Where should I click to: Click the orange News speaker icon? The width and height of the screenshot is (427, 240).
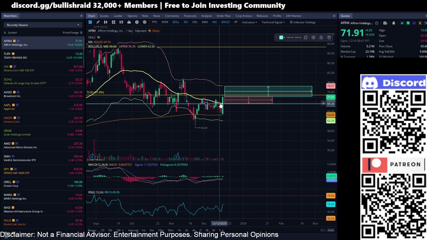click(x=149, y=31)
